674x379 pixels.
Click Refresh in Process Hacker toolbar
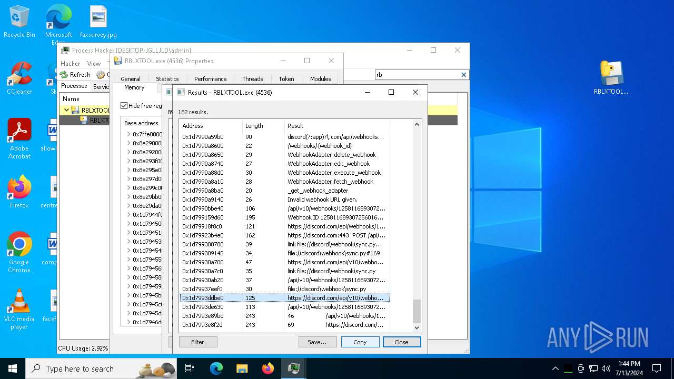(75, 75)
